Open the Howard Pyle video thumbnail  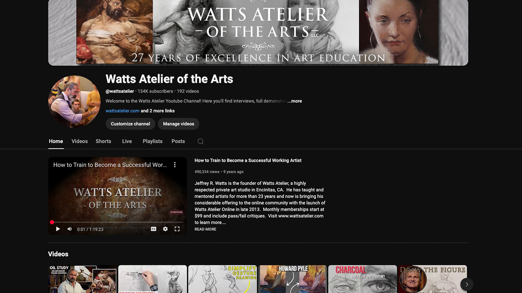pos(293,279)
